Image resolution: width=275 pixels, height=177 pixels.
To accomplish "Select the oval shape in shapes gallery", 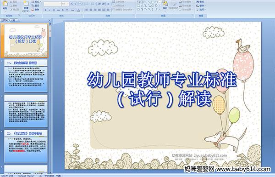I will [x=156, y=2].
